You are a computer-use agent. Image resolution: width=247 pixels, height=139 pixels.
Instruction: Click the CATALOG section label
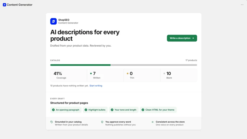[55, 60]
